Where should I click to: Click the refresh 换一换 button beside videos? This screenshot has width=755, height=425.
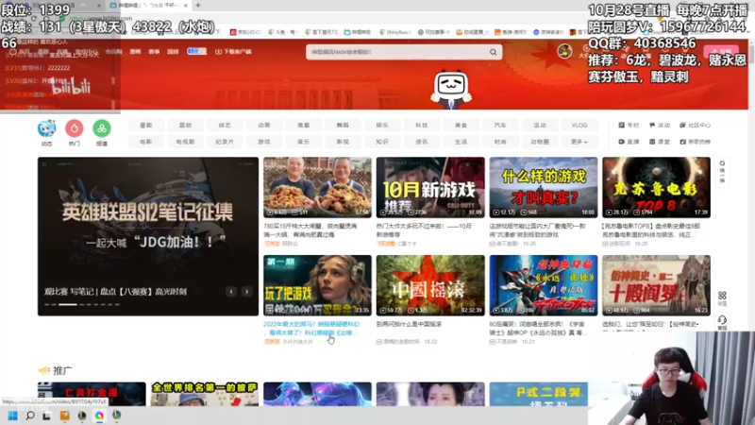coord(722,172)
